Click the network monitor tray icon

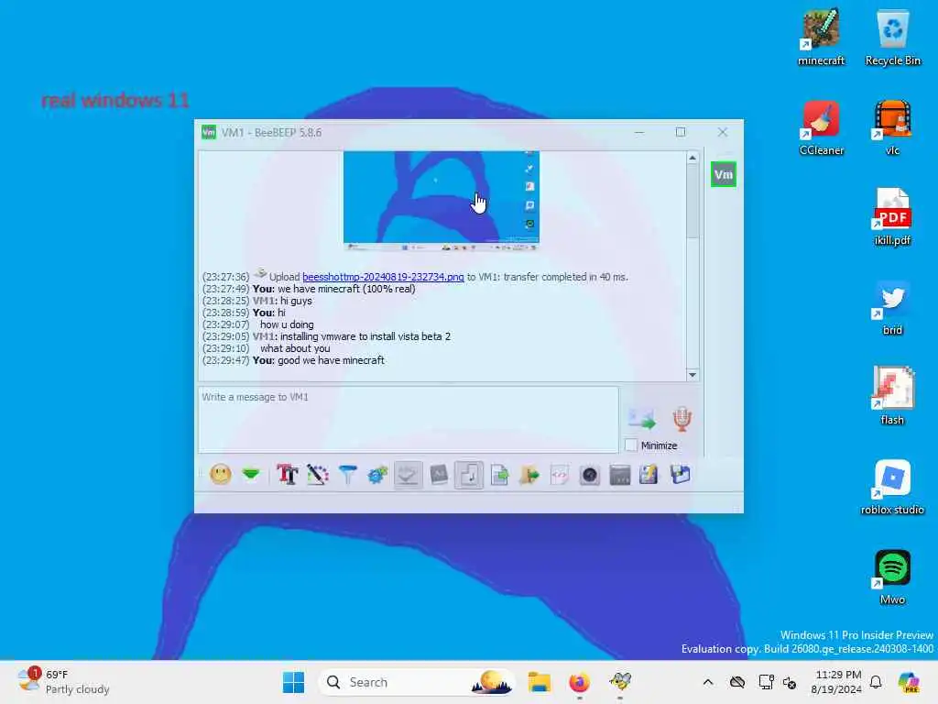pos(766,682)
